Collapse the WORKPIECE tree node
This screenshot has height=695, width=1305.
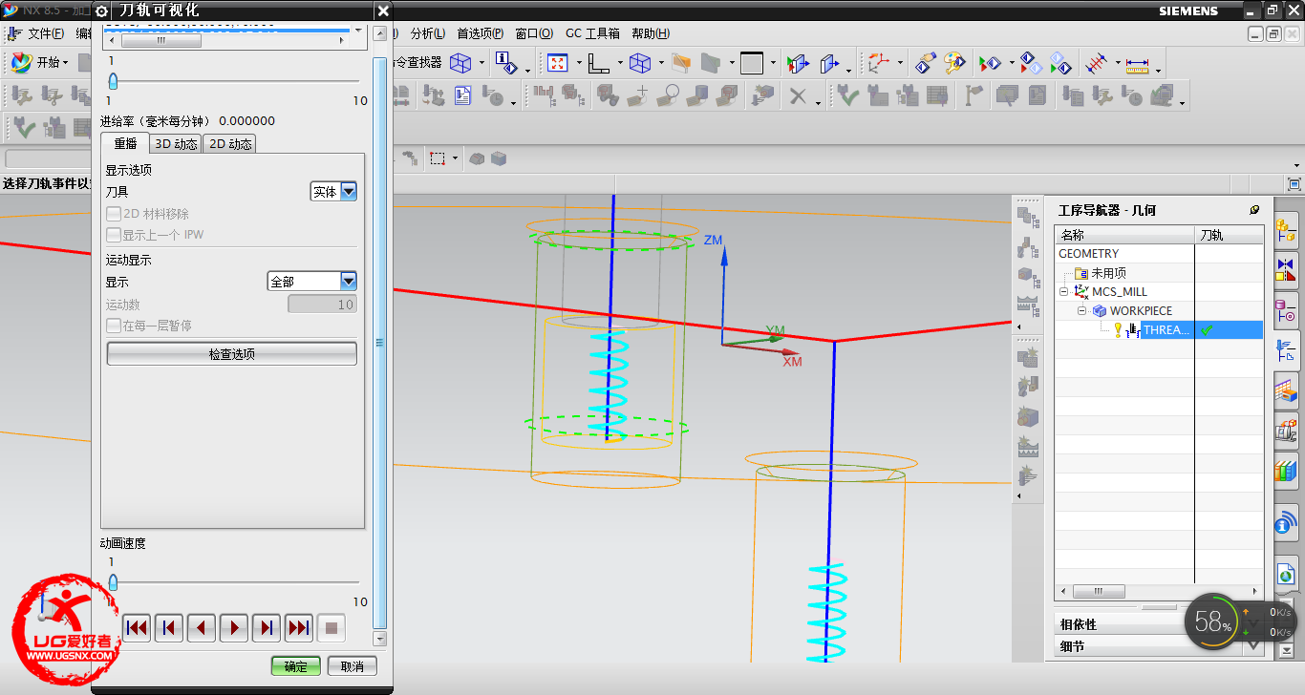click(x=1082, y=311)
